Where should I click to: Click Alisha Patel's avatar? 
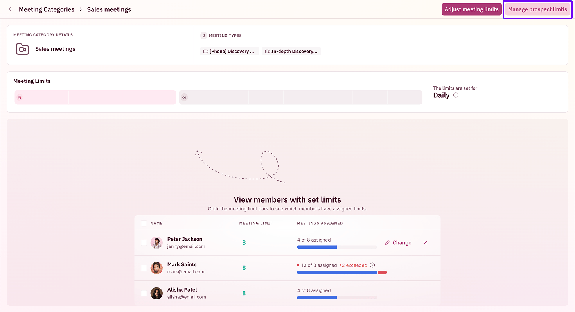point(156,293)
